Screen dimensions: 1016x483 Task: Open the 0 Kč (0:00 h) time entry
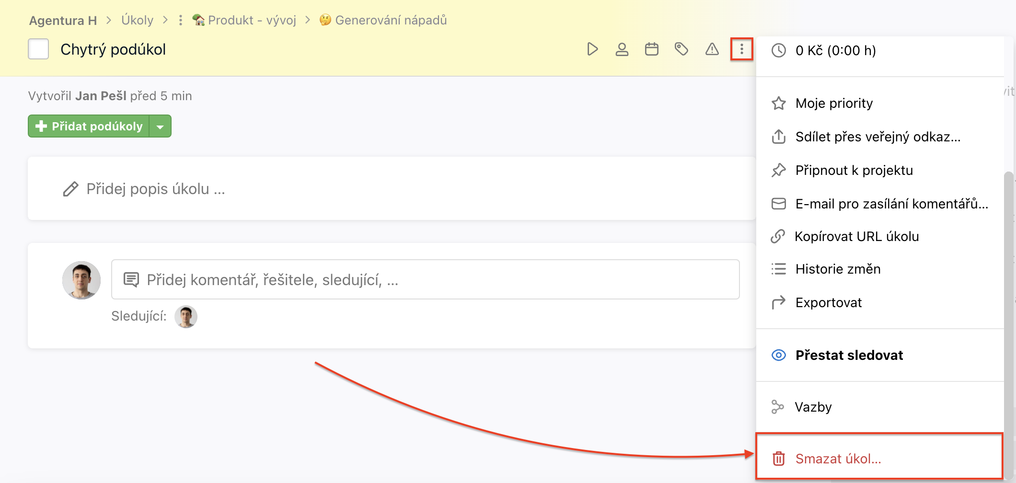(879, 50)
